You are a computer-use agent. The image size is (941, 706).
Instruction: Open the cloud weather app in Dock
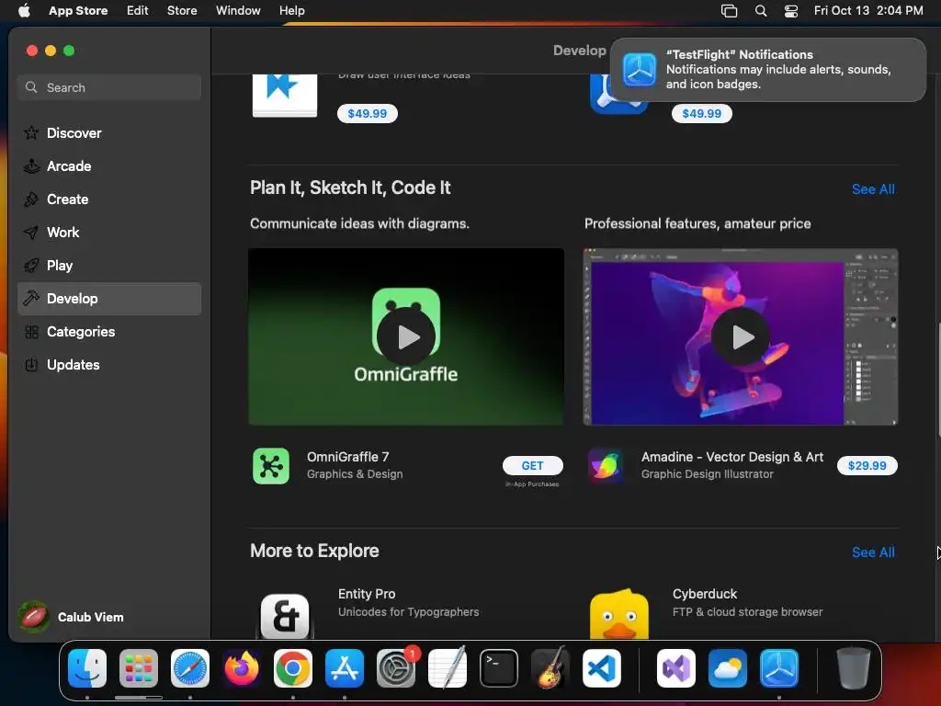point(728,668)
